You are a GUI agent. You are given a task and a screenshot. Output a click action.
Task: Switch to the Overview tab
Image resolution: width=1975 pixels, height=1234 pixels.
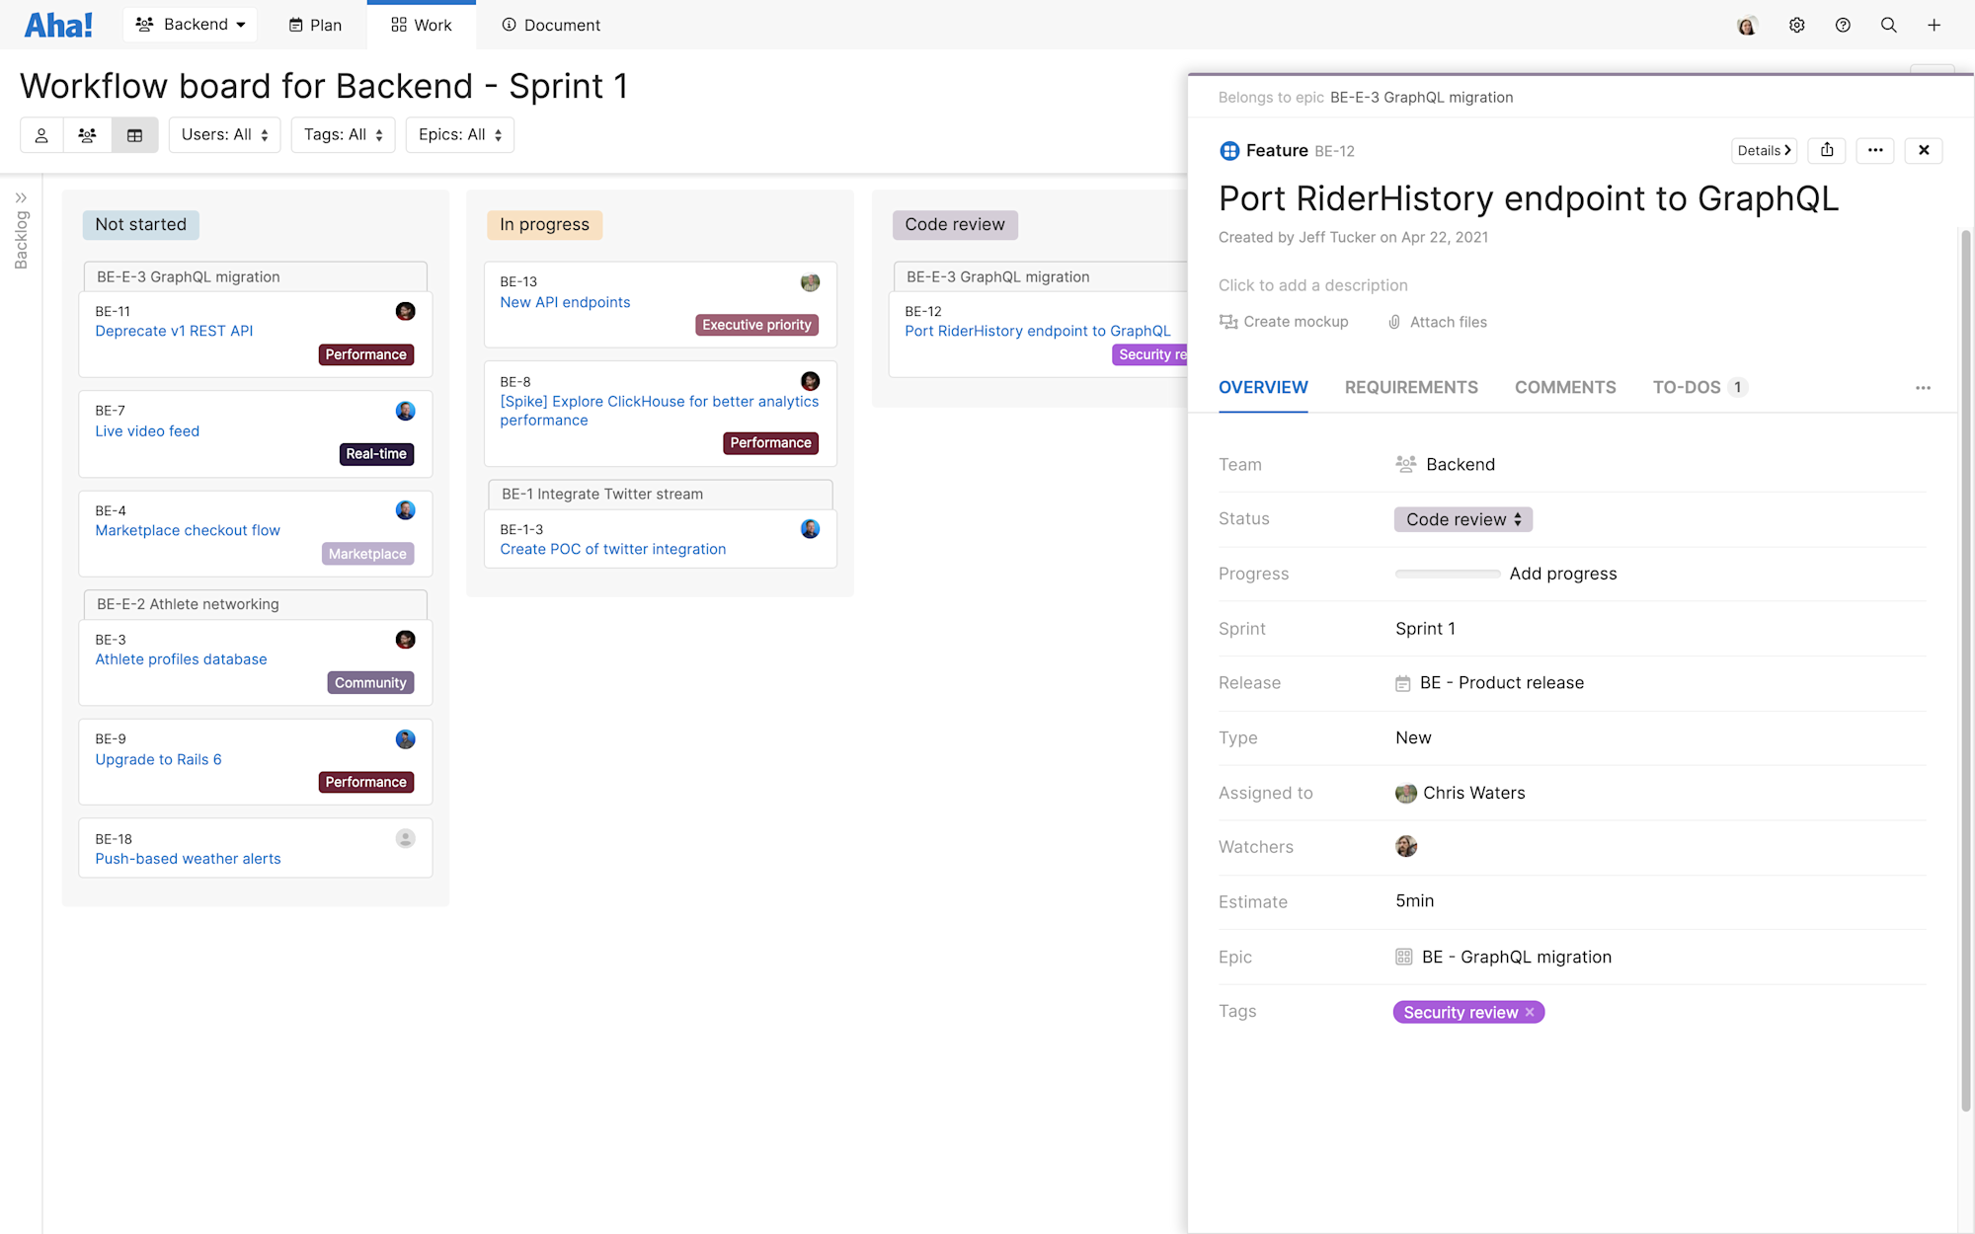click(1263, 388)
